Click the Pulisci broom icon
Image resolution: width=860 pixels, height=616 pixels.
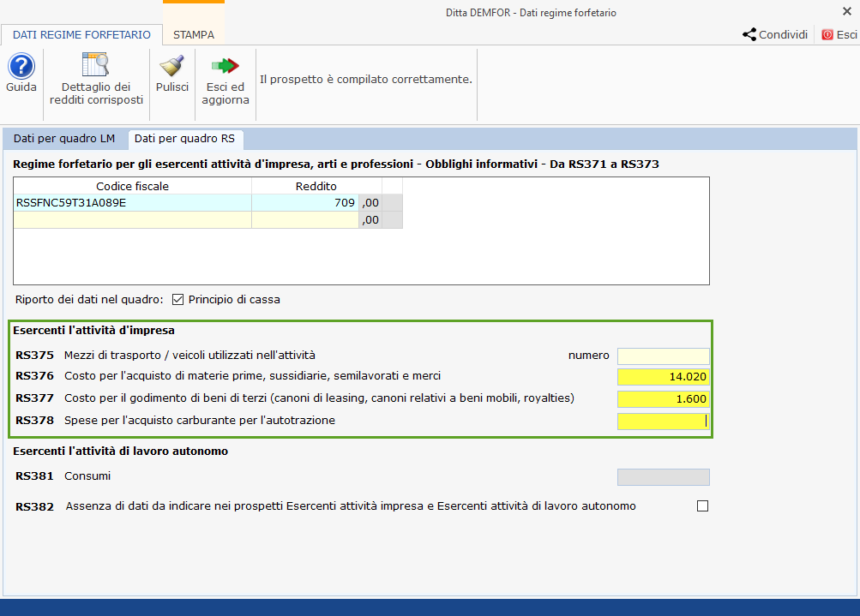coord(171,66)
